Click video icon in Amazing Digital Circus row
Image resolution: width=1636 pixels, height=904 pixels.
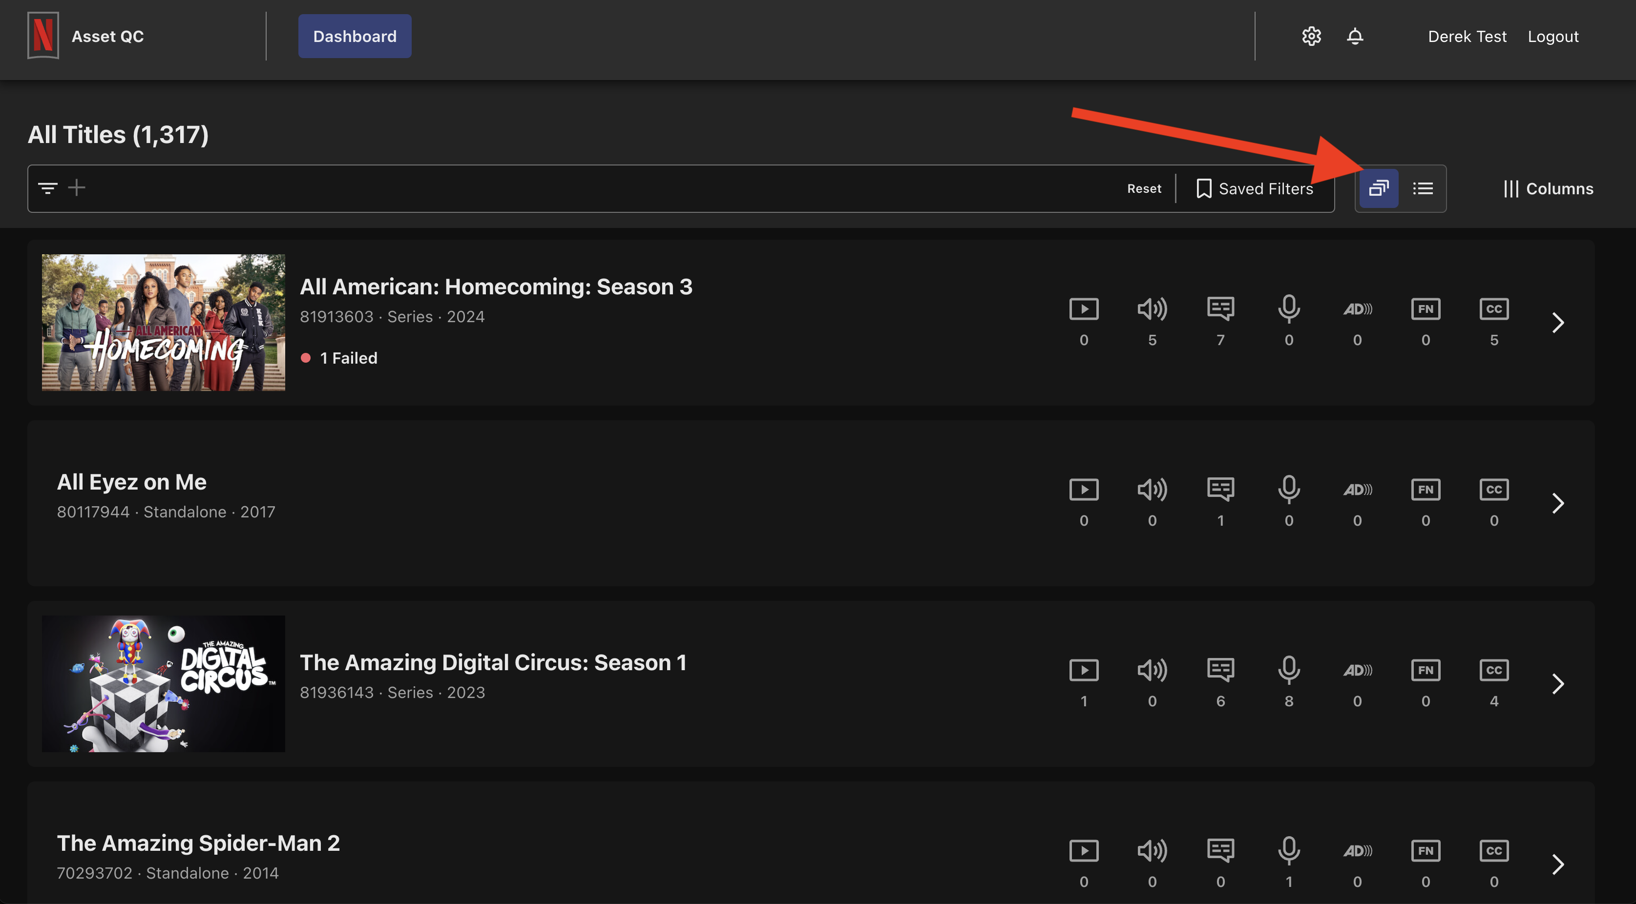pos(1084,670)
